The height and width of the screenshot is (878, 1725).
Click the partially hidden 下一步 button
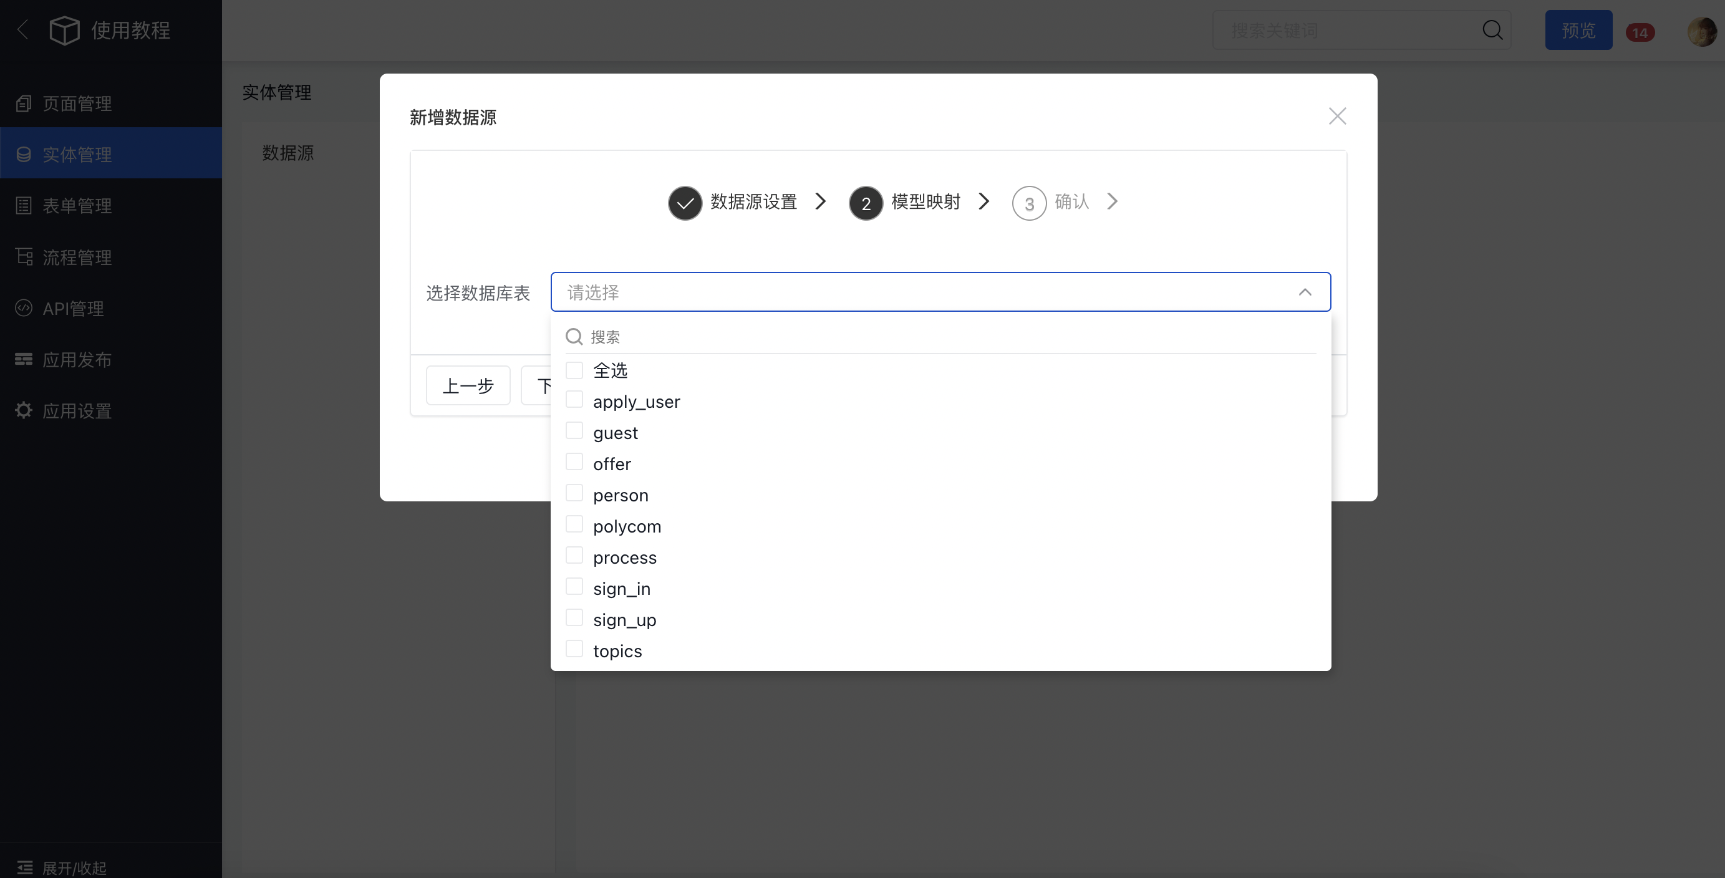click(537, 386)
